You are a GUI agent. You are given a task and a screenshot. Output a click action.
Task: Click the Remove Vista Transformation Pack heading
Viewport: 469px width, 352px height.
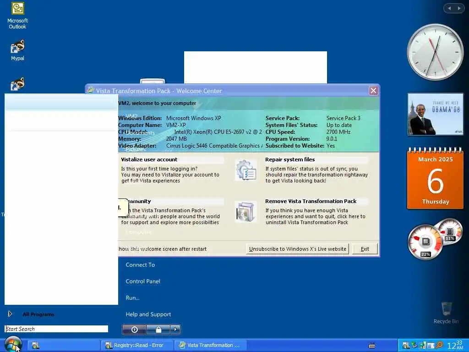tap(311, 201)
